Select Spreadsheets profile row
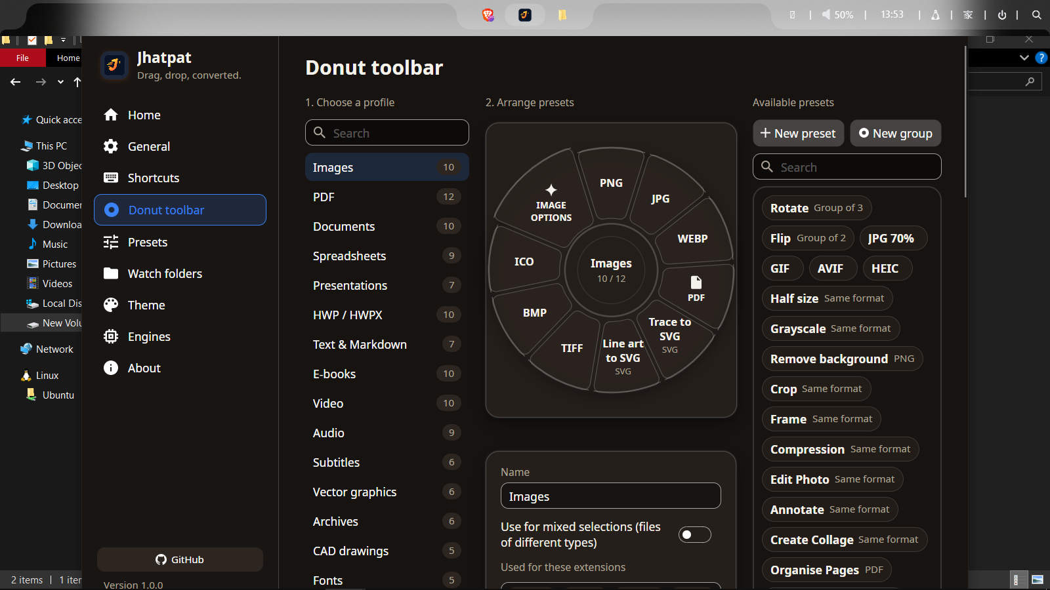1050x590 pixels. click(387, 256)
